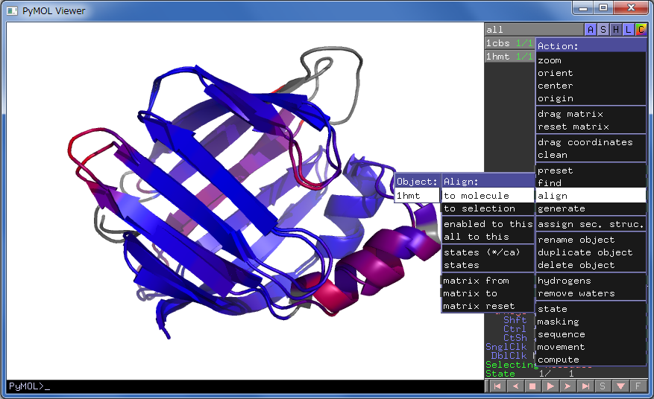Open the Label (L) menu for all
Screen dimensions: 654x399
point(629,30)
